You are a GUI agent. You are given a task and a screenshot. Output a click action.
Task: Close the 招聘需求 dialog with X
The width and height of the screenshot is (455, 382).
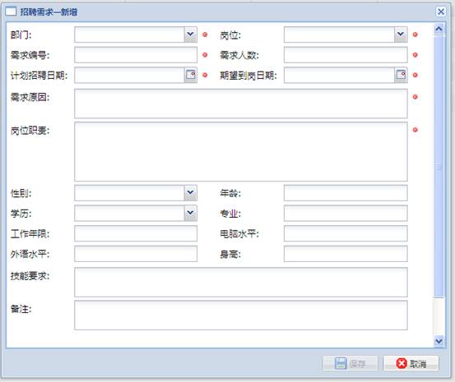coord(441,12)
